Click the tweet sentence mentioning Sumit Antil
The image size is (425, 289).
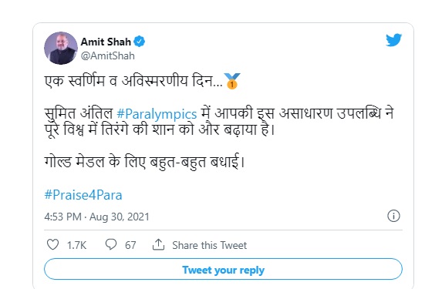pyautogui.click(x=219, y=121)
